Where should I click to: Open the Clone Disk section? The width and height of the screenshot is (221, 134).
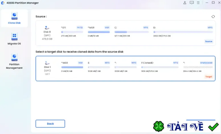[x=14, y=18]
